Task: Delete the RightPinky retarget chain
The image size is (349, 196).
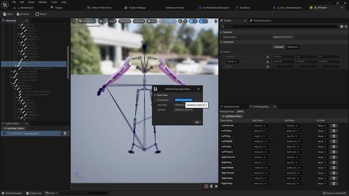Action: [334, 183]
